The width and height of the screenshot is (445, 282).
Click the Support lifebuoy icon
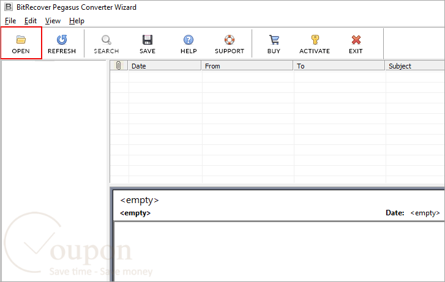[230, 40]
